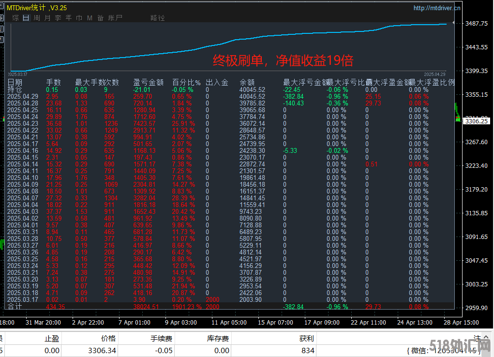
Task: Select the 2025.03.17 date row
Action: coord(230,299)
